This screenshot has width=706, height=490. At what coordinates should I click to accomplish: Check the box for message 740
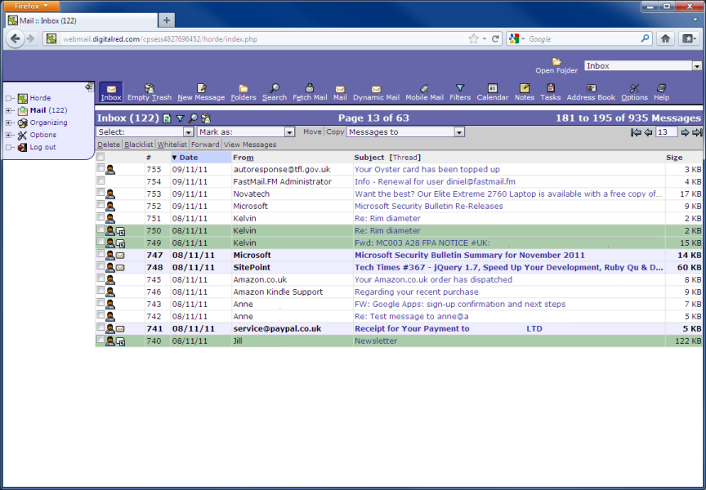click(x=101, y=340)
